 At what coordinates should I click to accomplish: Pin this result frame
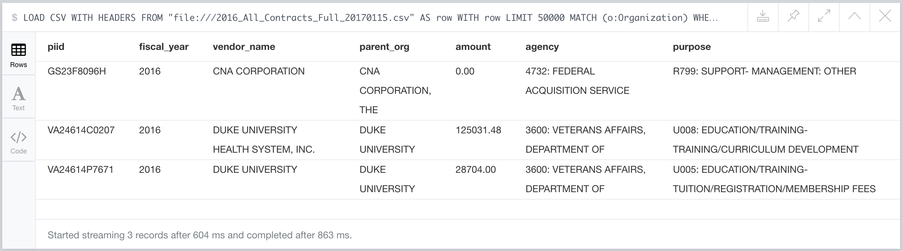(x=794, y=16)
